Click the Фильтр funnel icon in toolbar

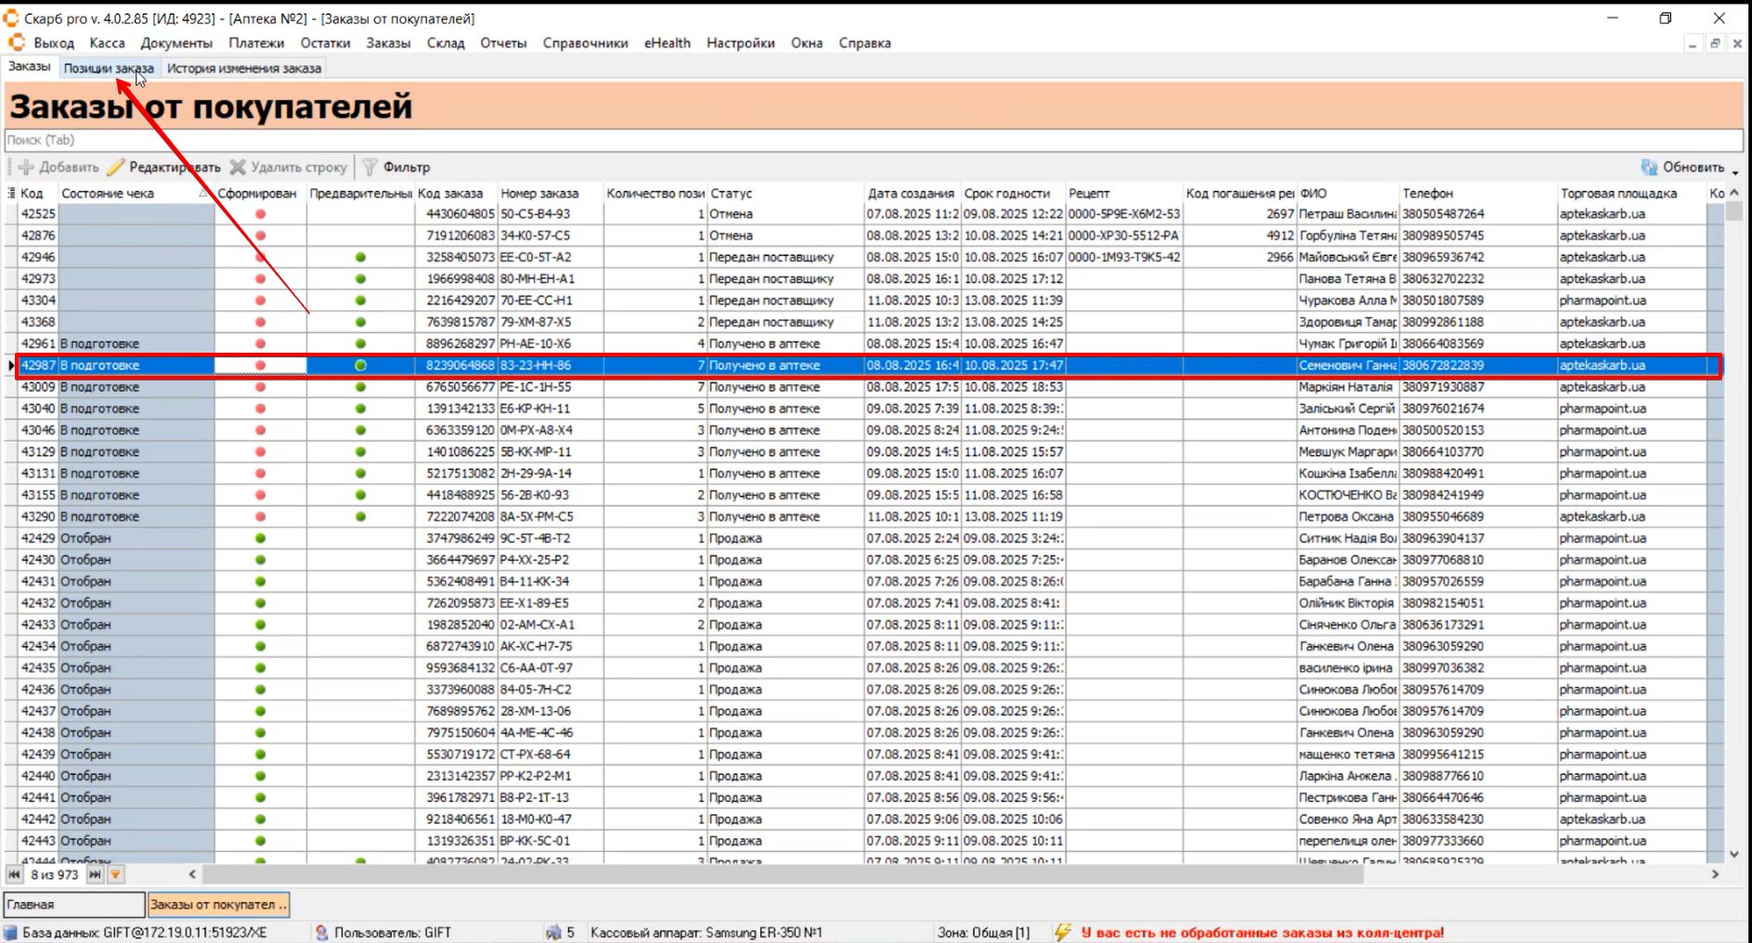click(370, 167)
